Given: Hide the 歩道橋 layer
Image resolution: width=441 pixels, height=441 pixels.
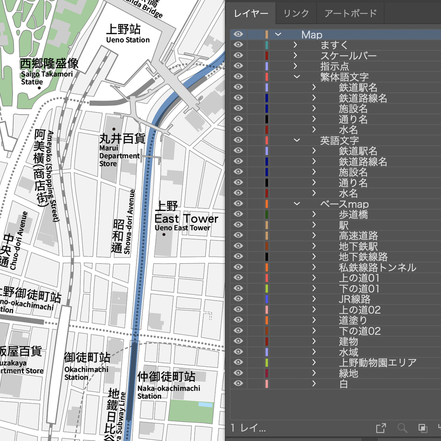Looking at the screenshot, I should 238,214.
